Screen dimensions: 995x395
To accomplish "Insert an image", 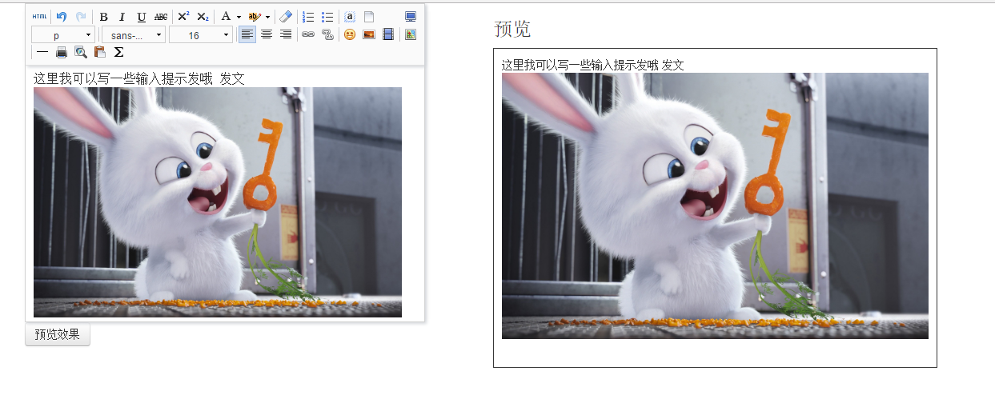I will pos(369,34).
